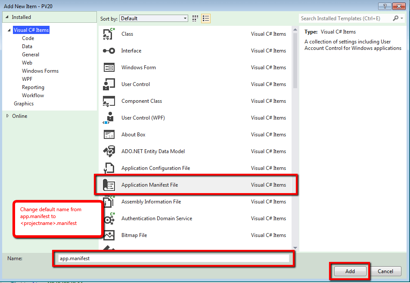Select the ADO.NET Entity Data Model icon
The width and height of the screenshot is (410, 283).
coord(109,151)
